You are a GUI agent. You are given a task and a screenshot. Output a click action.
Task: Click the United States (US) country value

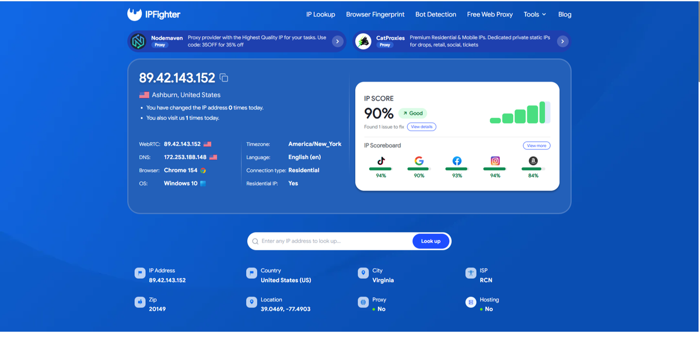pos(286,280)
